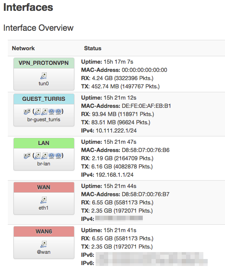
Task: Click the br-guest_turris device label
Action: pyautogui.click(x=44, y=120)
